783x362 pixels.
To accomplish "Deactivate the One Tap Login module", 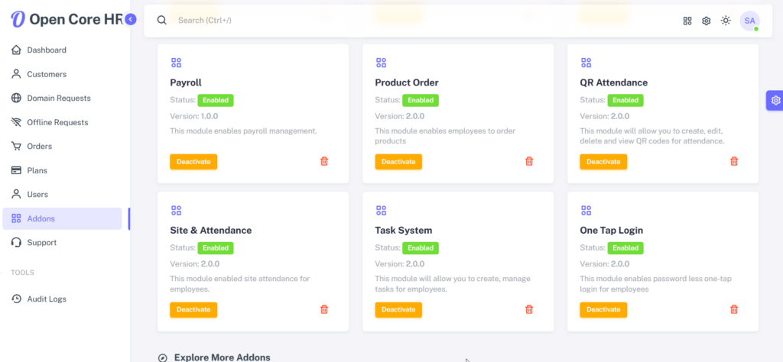I will point(603,309).
